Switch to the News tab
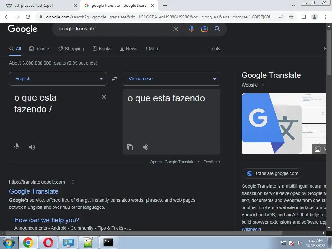332x249 pixels. pos(128,49)
